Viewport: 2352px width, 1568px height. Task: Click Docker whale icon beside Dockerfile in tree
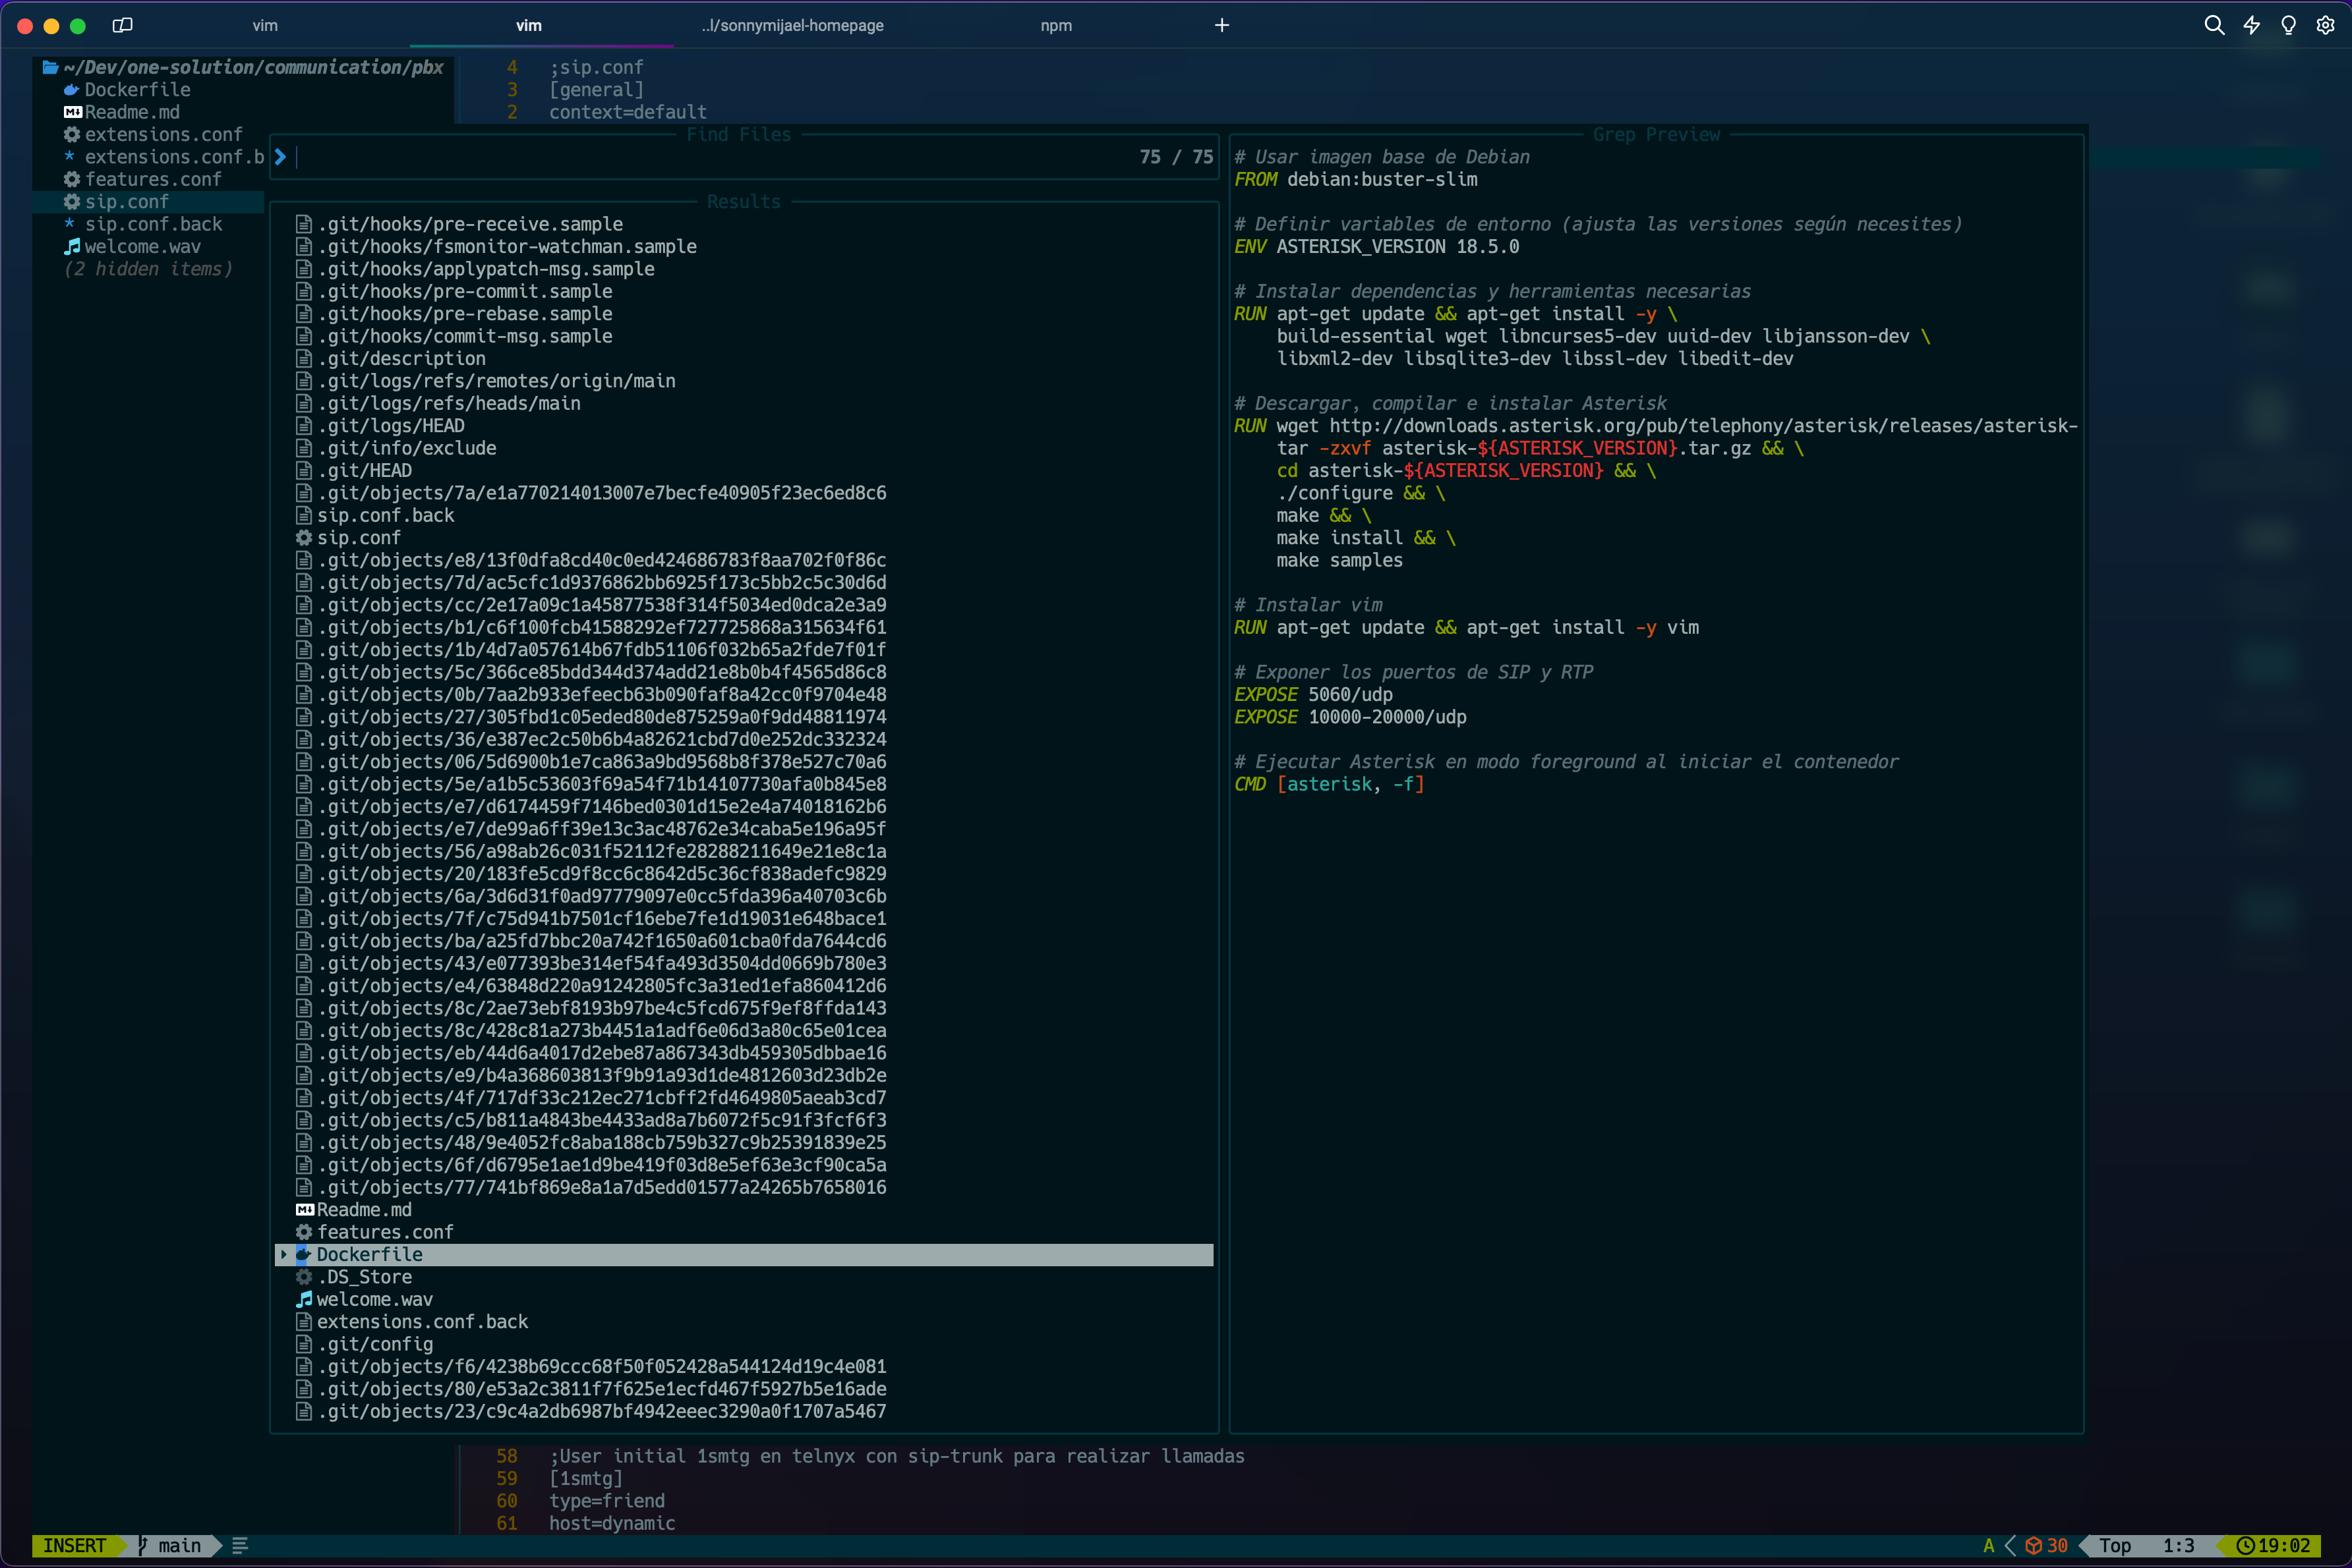click(72, 90)
